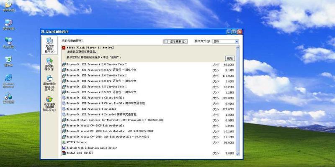
Task: Click the 当前安装的程序 heading label
Action: [x=72, y=40]
